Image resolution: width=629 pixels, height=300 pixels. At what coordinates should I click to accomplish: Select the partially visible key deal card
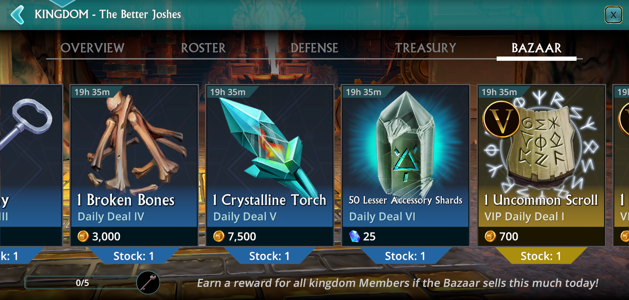(30, 165)
